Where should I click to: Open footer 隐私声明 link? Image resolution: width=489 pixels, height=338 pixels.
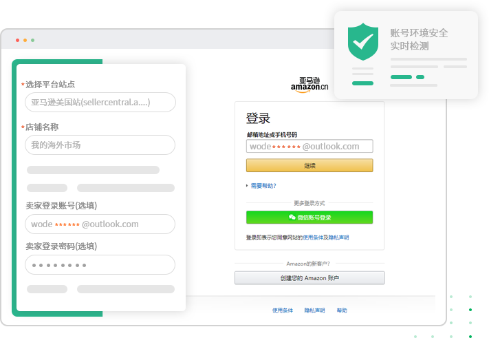pyautogui.click(x=315, y=310)
